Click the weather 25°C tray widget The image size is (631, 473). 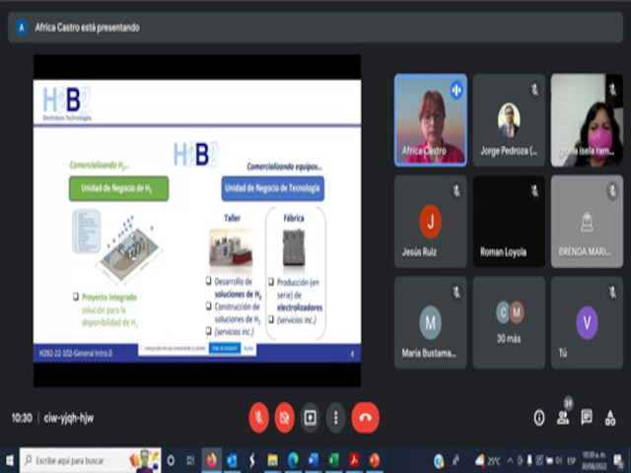click(488, 460)
